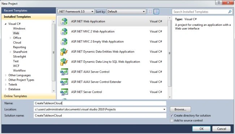Click the ASP.NET AJAX Server Control icon
235x134 pixels.
point(64,72)
